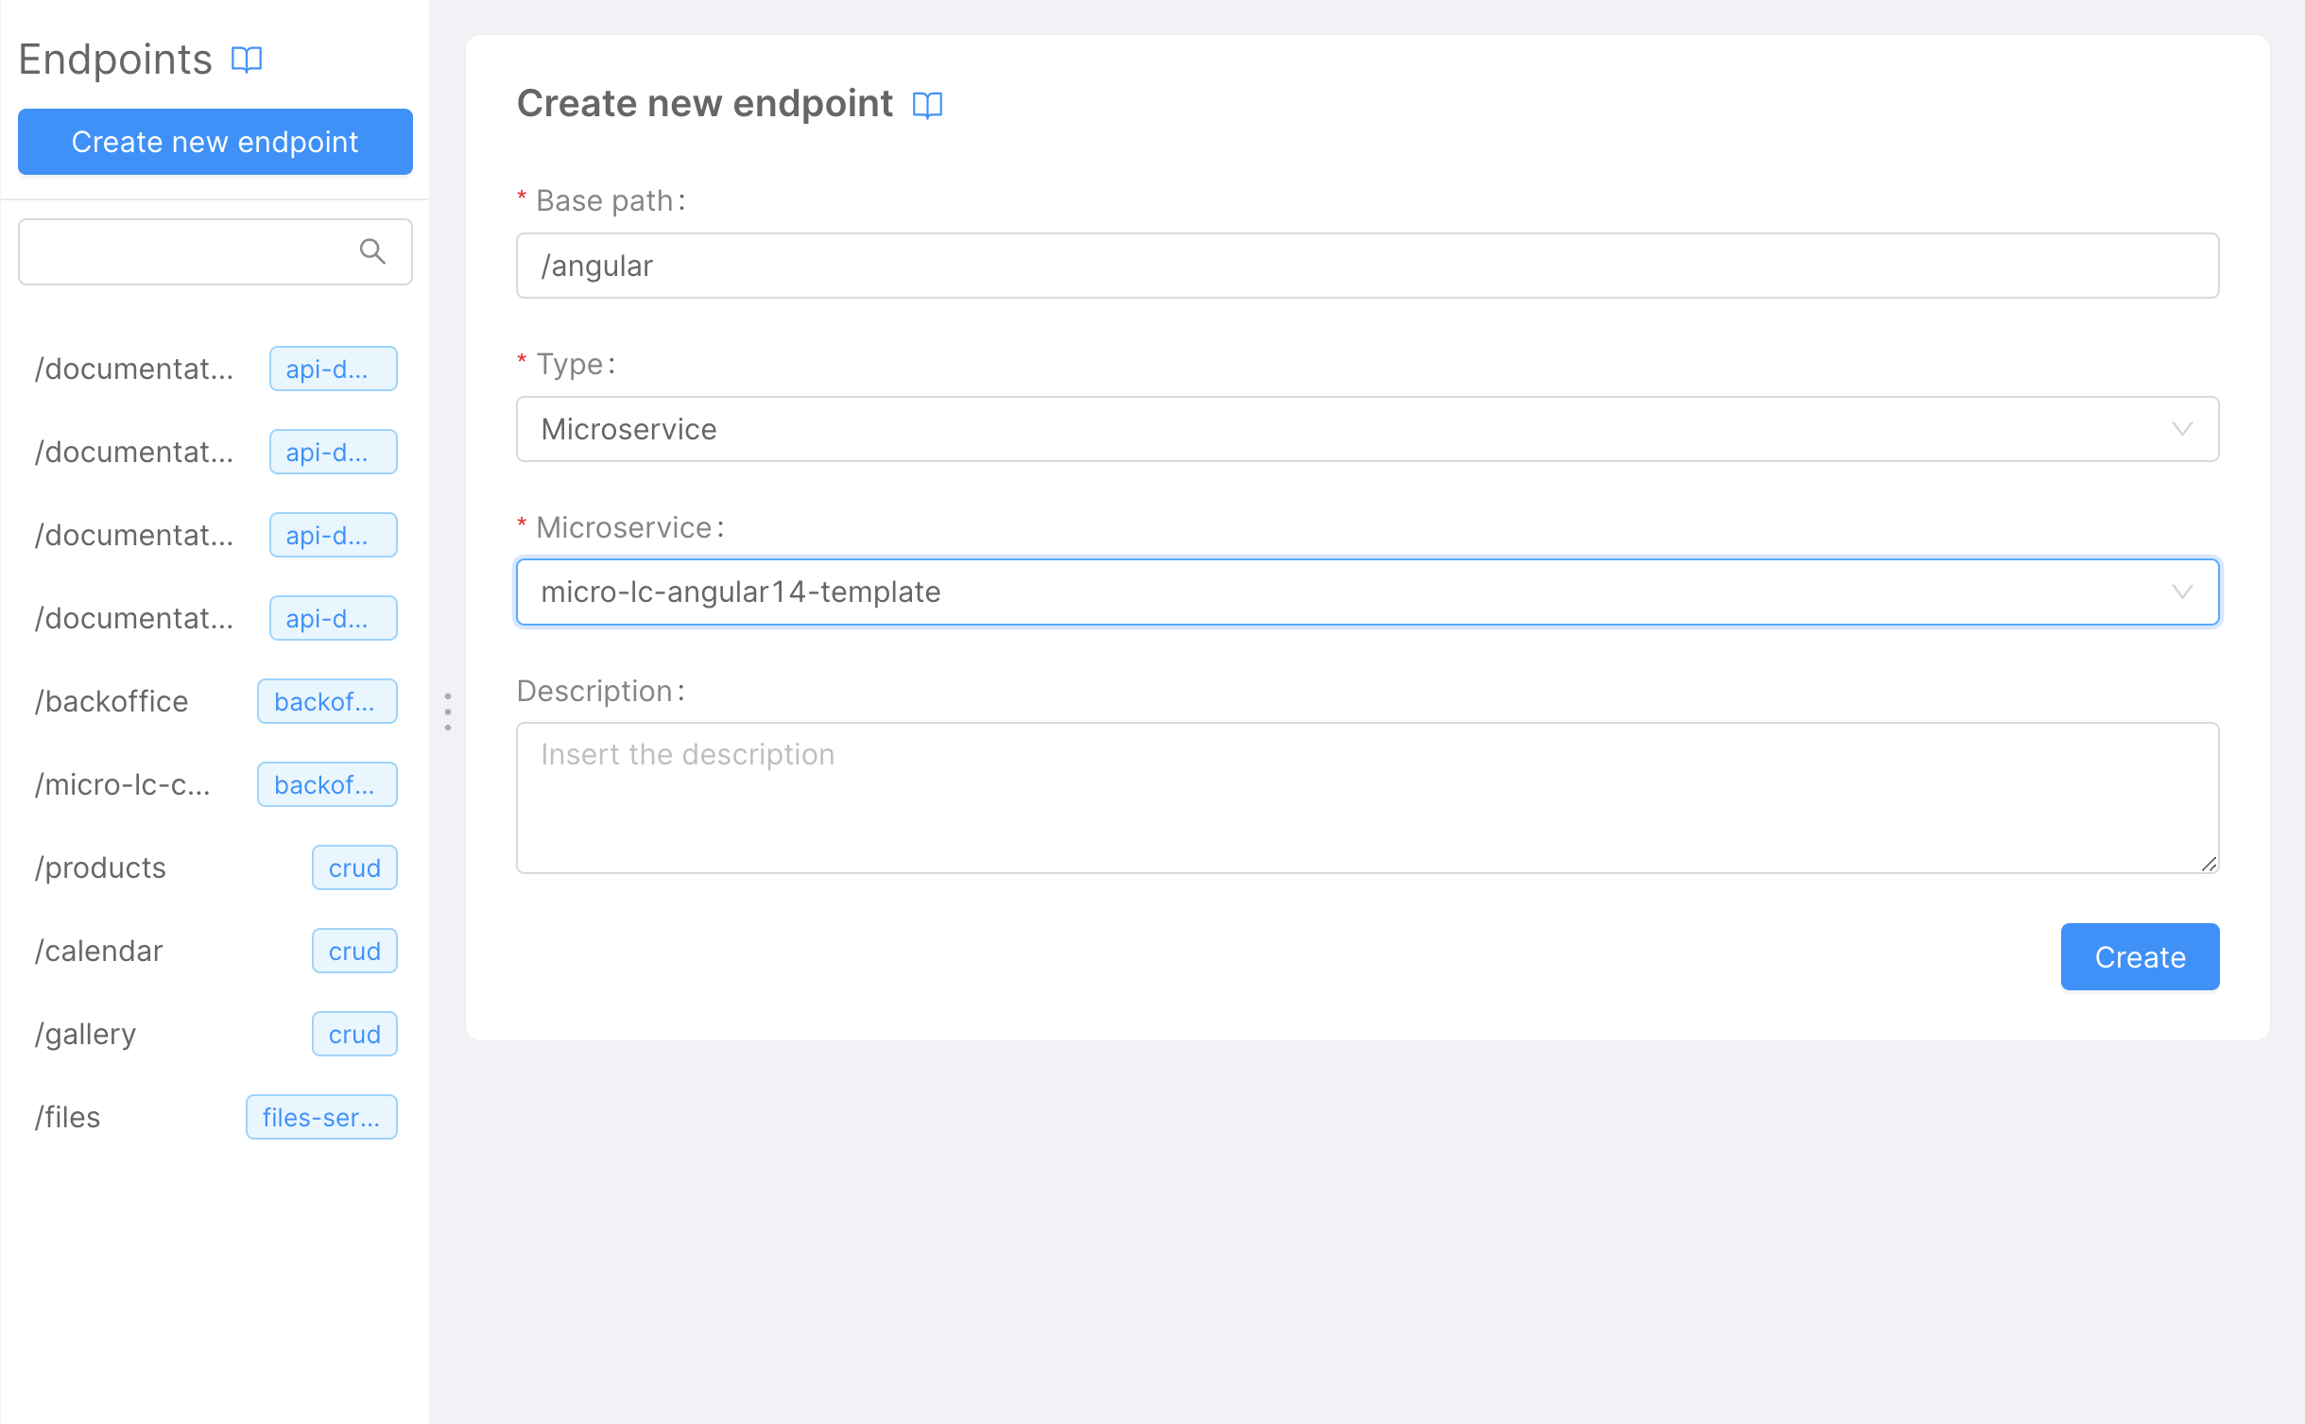Viewport: 2305px width, 1424px height.
Task: Click the textarea resize handle corner
Action: tap(2209, 863)
